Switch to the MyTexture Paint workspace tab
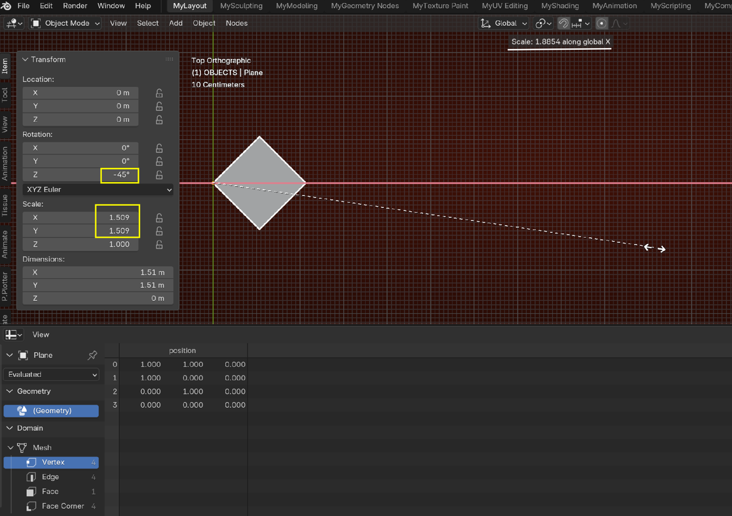732x516 pixels. [440, 6]
